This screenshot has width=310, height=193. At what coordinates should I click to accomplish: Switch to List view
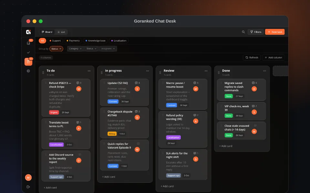click(61, 32)
